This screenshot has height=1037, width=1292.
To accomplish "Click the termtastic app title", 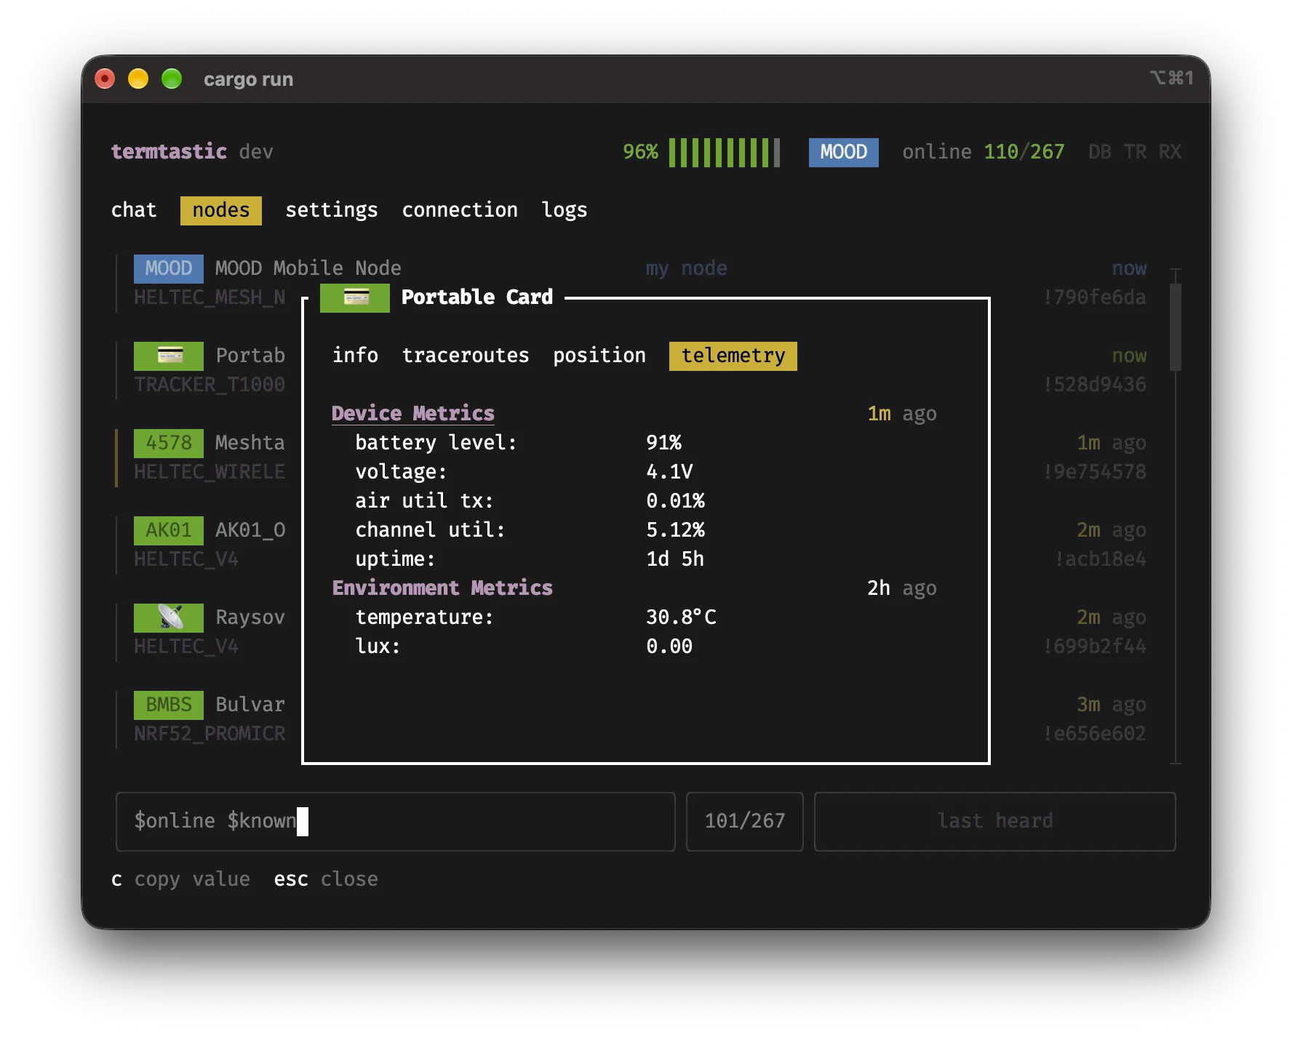I will (x=169, y=152).
